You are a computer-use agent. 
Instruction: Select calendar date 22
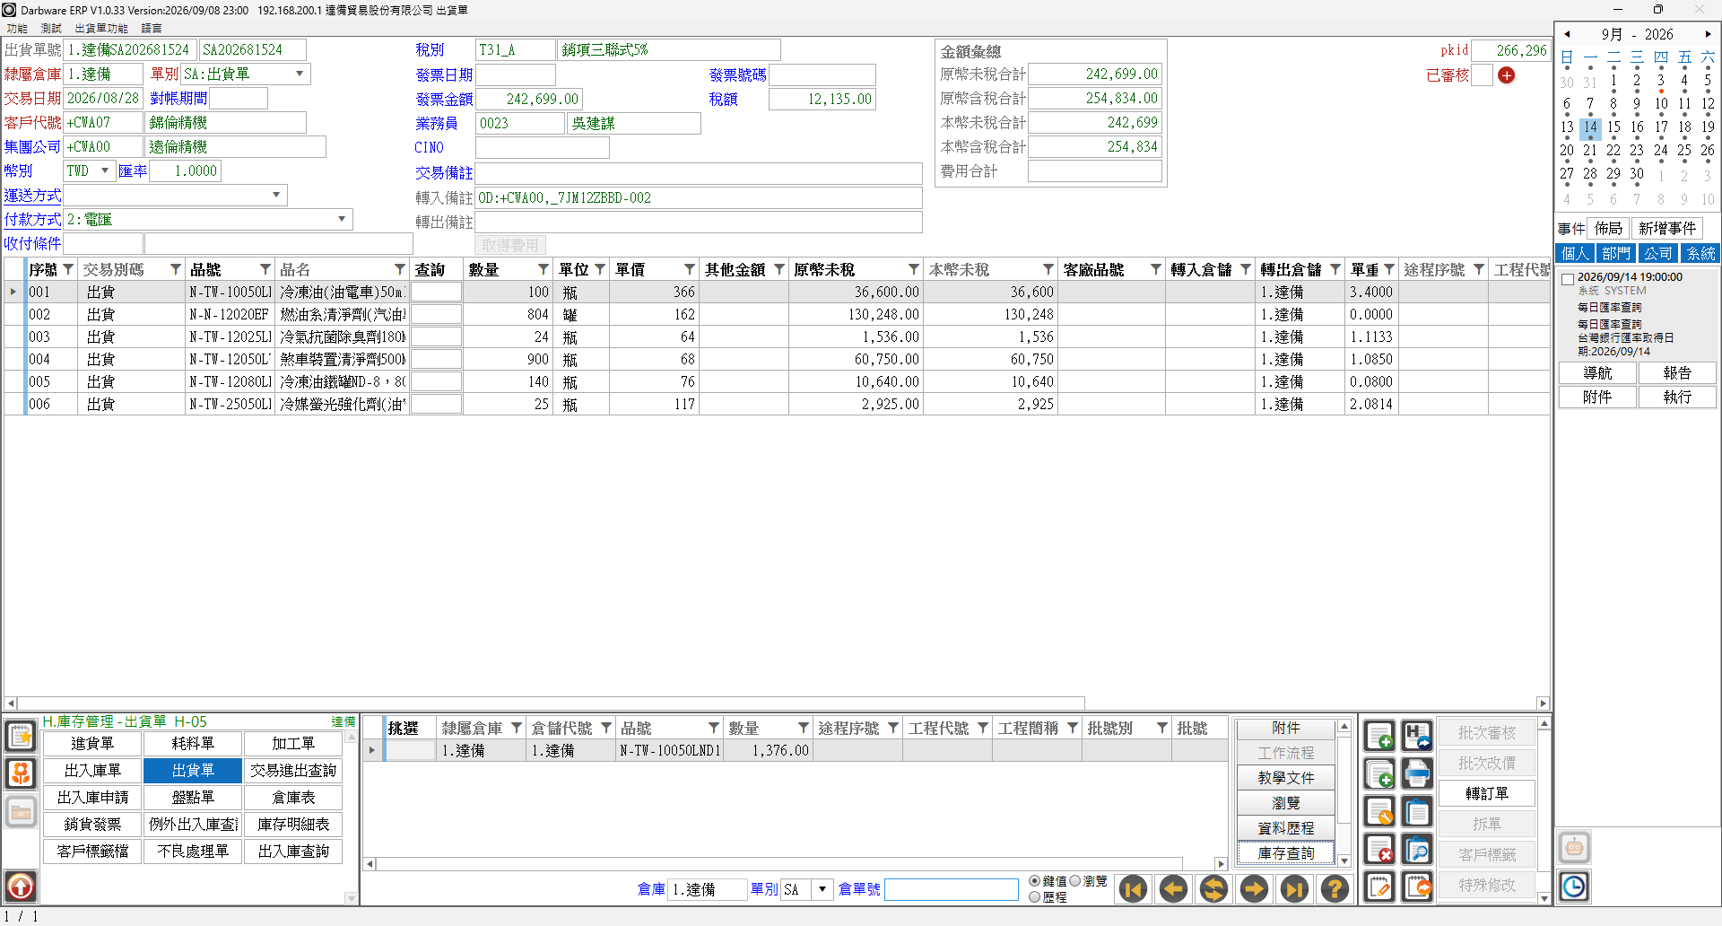pyautogui.click(x=1613, y=150)
